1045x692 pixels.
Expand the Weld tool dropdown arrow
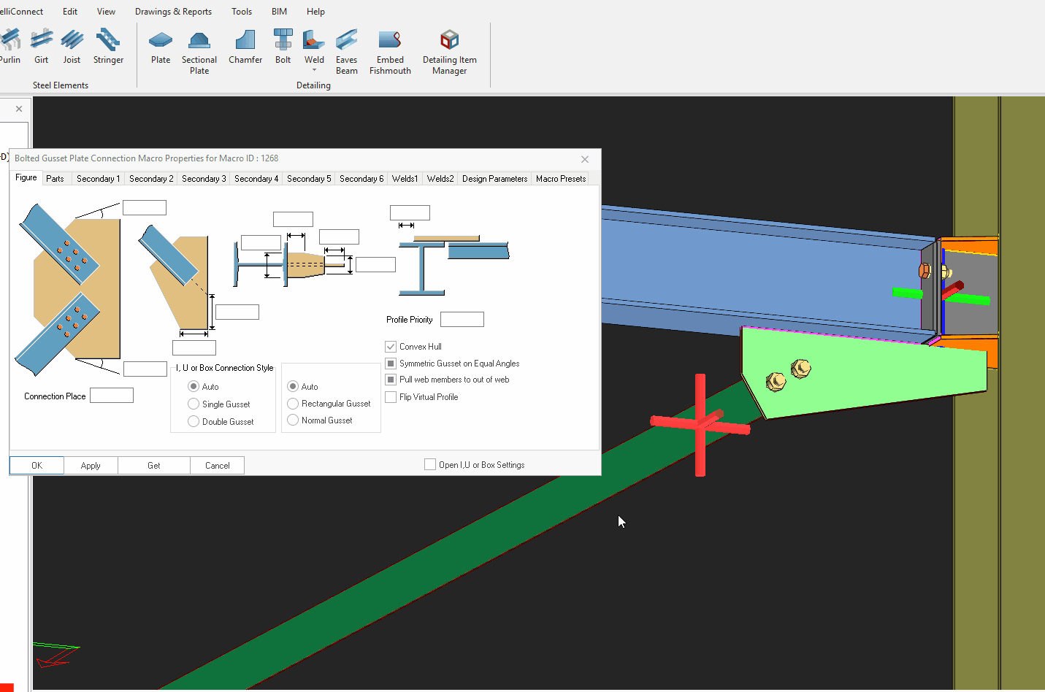[x=315, y=71]
